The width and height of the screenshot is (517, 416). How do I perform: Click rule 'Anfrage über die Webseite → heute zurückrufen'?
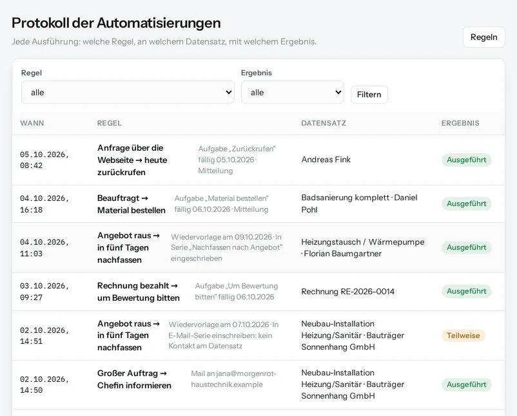tap(132, 160)
